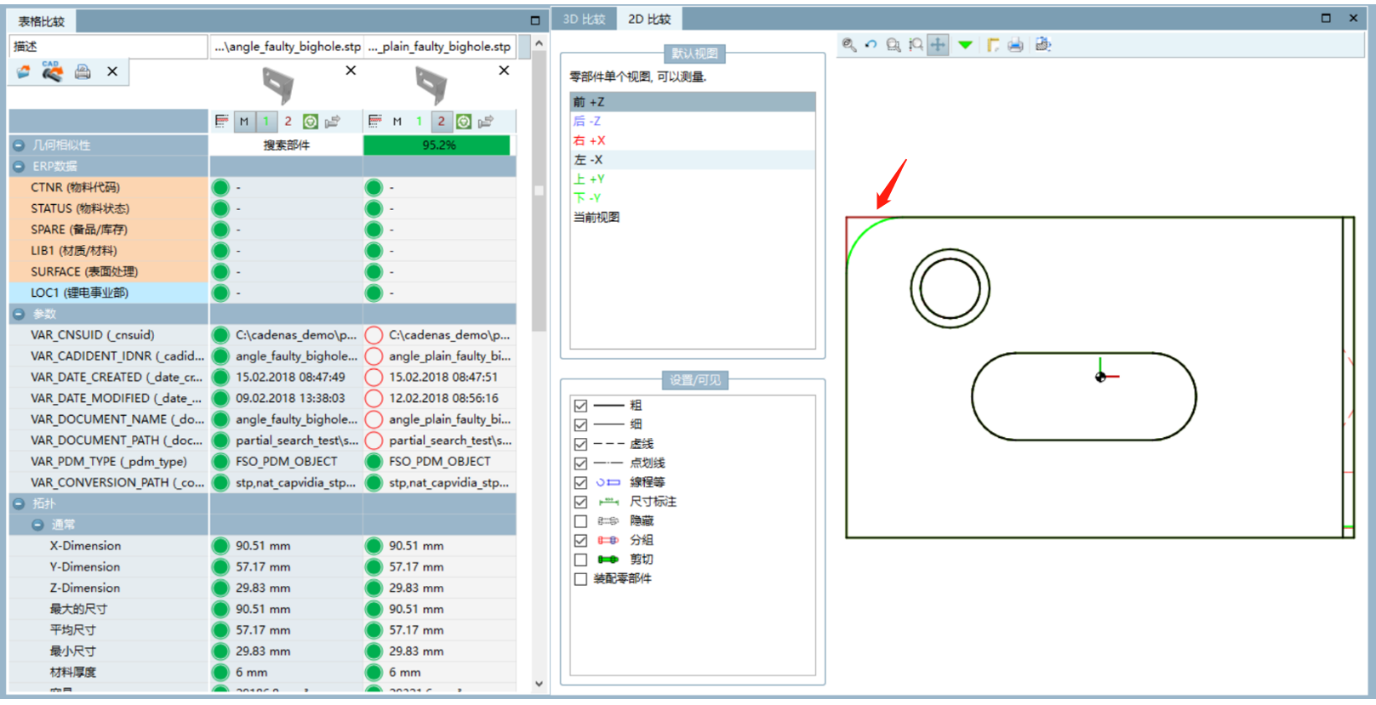Click the printer icon in table comparison toolbar
This screenshot has width=1376, height=705.
point(83,71)
